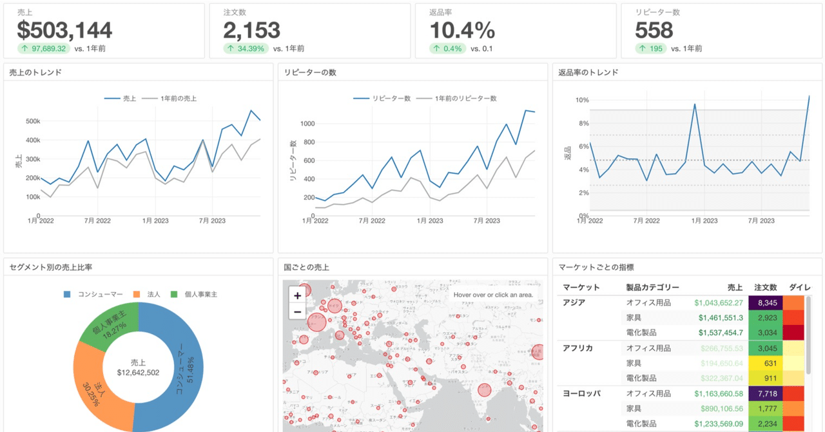The width and height of the screenshot is (825, 432).
Task: Click the $1,043,652.27 Asia office supplies value
Action: 719,302
